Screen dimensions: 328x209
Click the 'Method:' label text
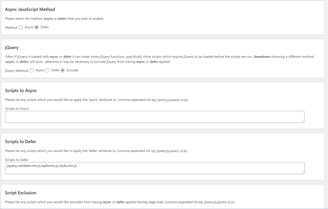point(11,28)
